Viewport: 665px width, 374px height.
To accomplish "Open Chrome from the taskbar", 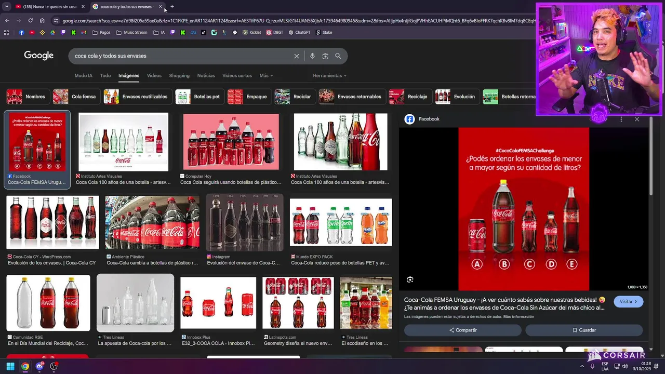I will click(25, 366).
